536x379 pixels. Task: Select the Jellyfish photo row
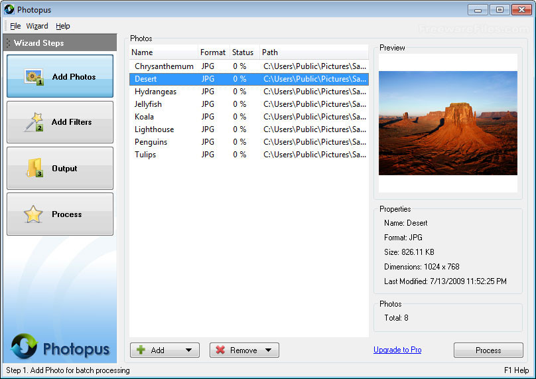pyautogui.click(x=249, y=104)
